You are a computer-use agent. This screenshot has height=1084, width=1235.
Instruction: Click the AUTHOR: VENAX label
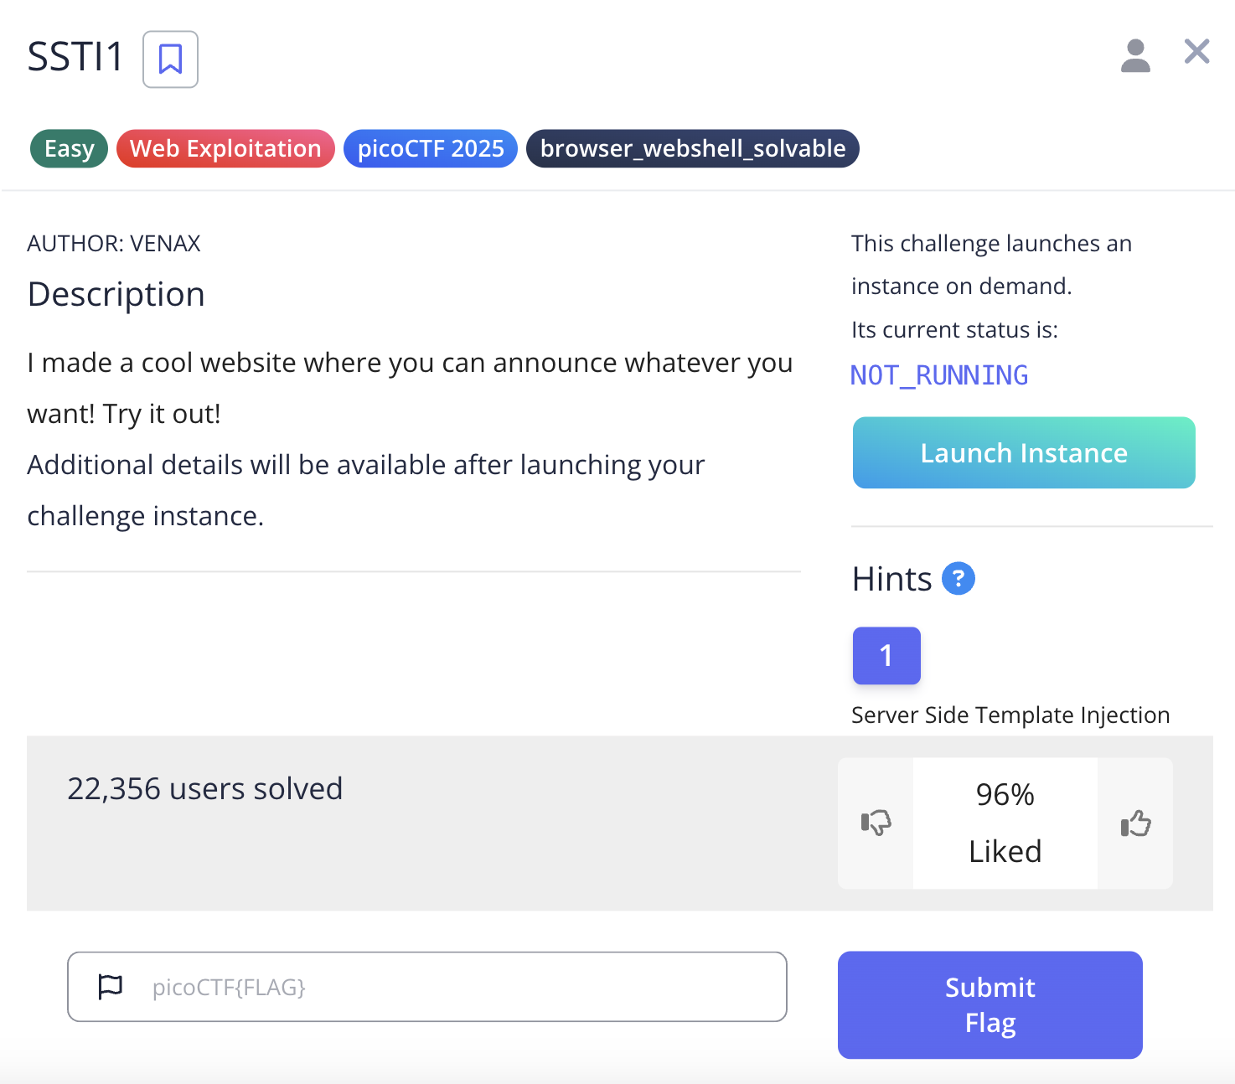pos(114,243)
